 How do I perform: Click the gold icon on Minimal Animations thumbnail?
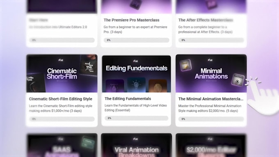pos(185,65)
